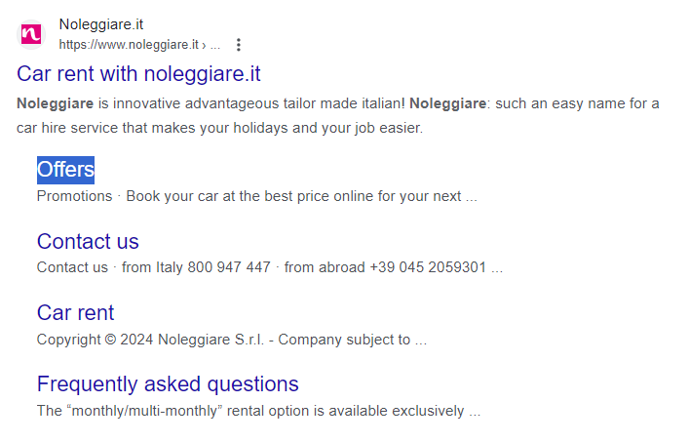Viewport: 689px width, 442px height.
Task: Go to the Contact us sitelink heading
Action: coord(88,242)
